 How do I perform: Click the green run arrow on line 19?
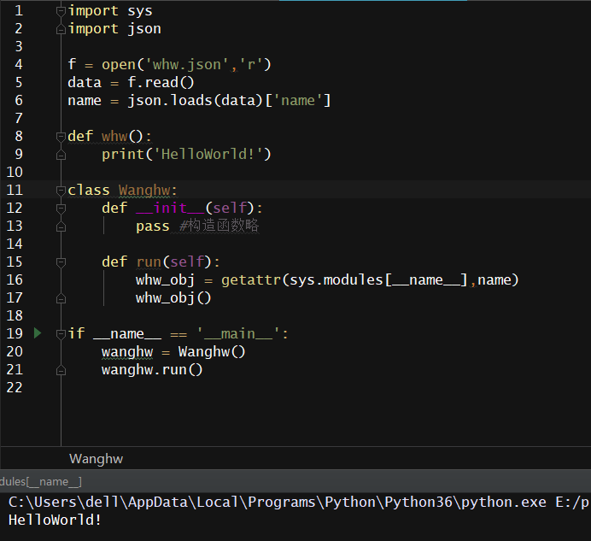38,333
